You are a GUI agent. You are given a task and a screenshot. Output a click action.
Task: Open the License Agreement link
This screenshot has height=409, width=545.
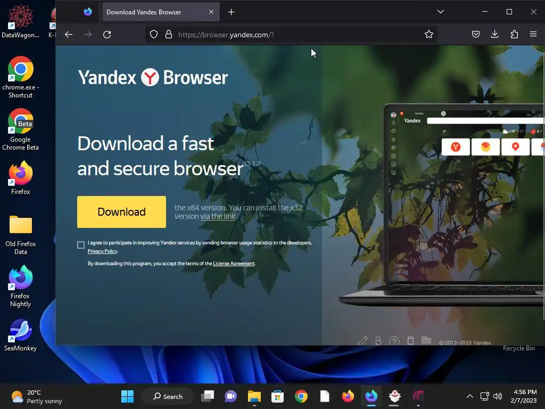tap(234, 264)
